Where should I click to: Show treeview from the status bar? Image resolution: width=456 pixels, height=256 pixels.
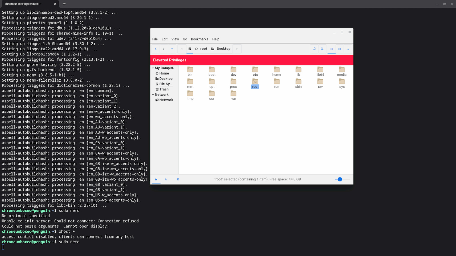coord(166,179)
